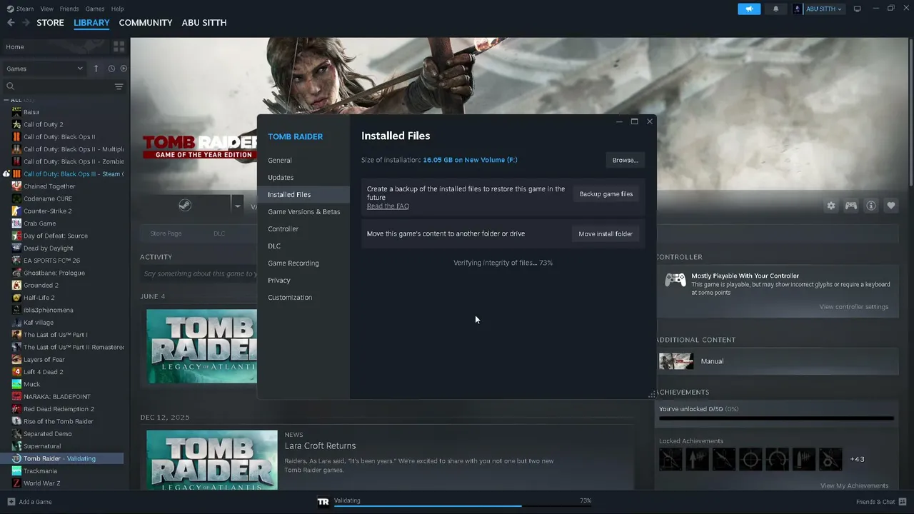Open controller layout gamepad icon

point(851,206)
